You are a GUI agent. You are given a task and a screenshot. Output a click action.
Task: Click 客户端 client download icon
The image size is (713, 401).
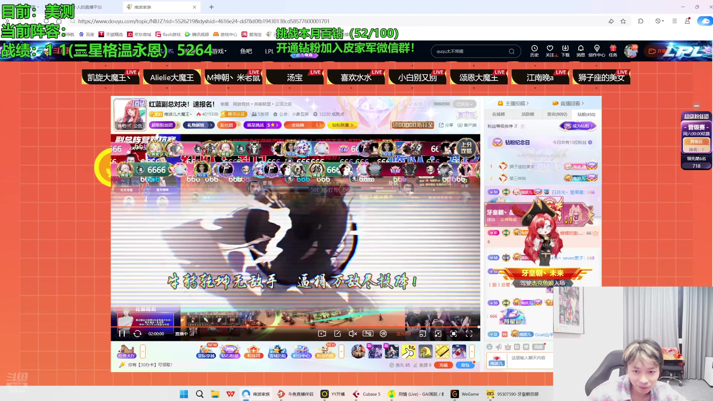(x=467, y=125)
